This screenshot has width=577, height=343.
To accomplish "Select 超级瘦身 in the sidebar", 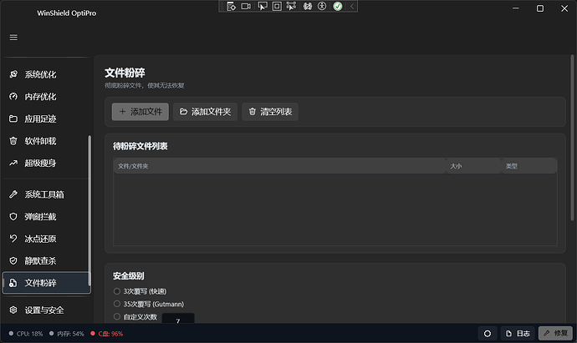I will (x=46, y=163).
